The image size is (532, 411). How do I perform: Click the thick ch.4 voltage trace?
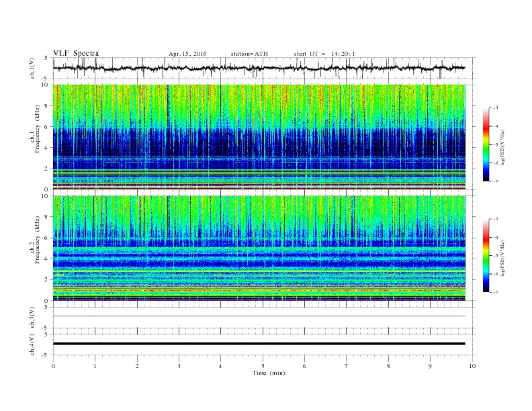pos(259,344)
